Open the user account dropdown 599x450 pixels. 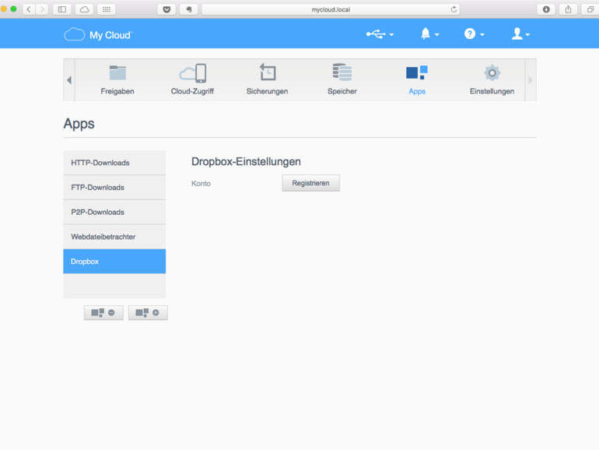click(x=520, y=34)
